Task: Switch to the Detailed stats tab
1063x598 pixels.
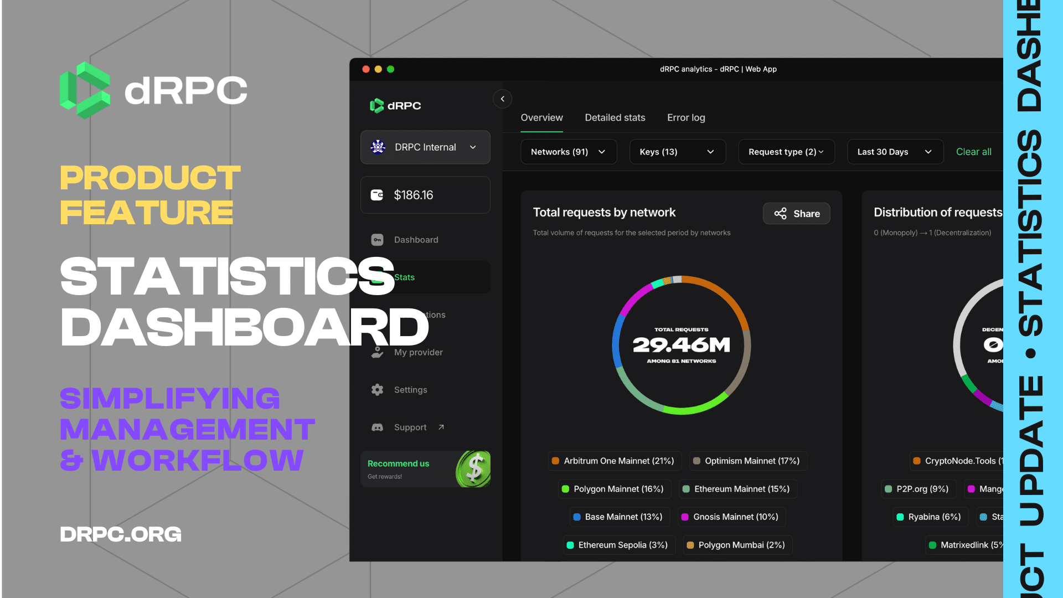Action: pyautogui.click(x=615, y=117)
